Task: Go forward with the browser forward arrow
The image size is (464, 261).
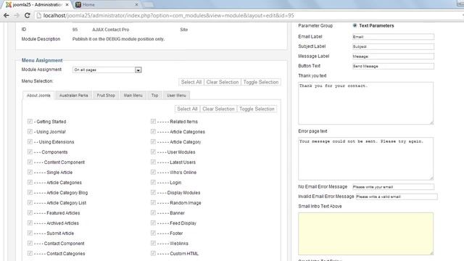Action: pos(17,15)
